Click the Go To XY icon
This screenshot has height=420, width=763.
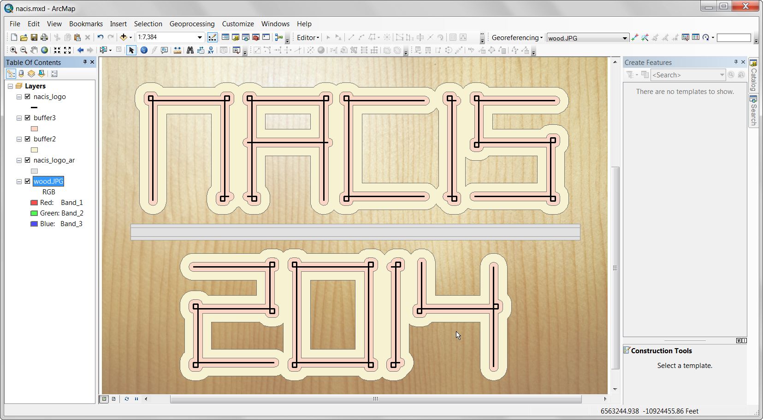pos(211,50)
